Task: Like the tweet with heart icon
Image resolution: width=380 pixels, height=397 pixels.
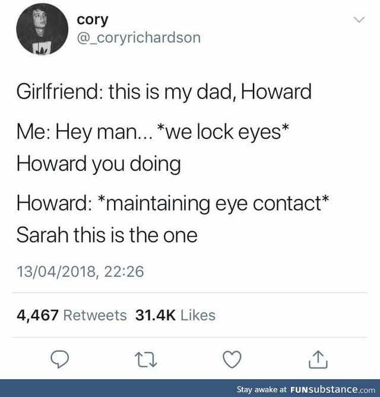Action: tap(232, 360)
